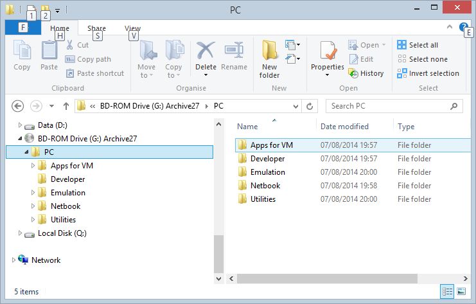Click Invert selection
The image size is (476, 304).
(428, 73)
